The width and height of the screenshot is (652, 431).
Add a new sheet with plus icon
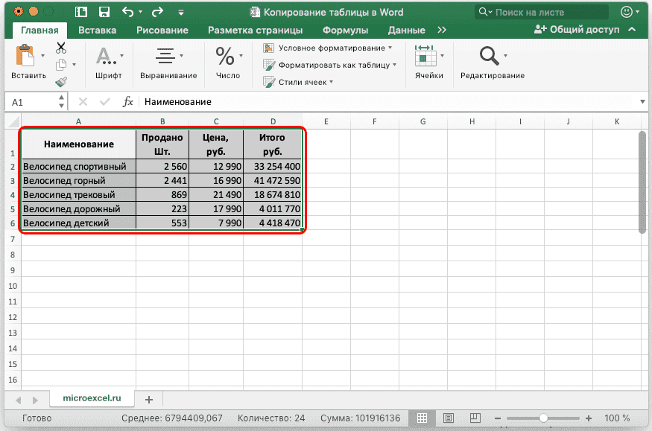point(148,400)
